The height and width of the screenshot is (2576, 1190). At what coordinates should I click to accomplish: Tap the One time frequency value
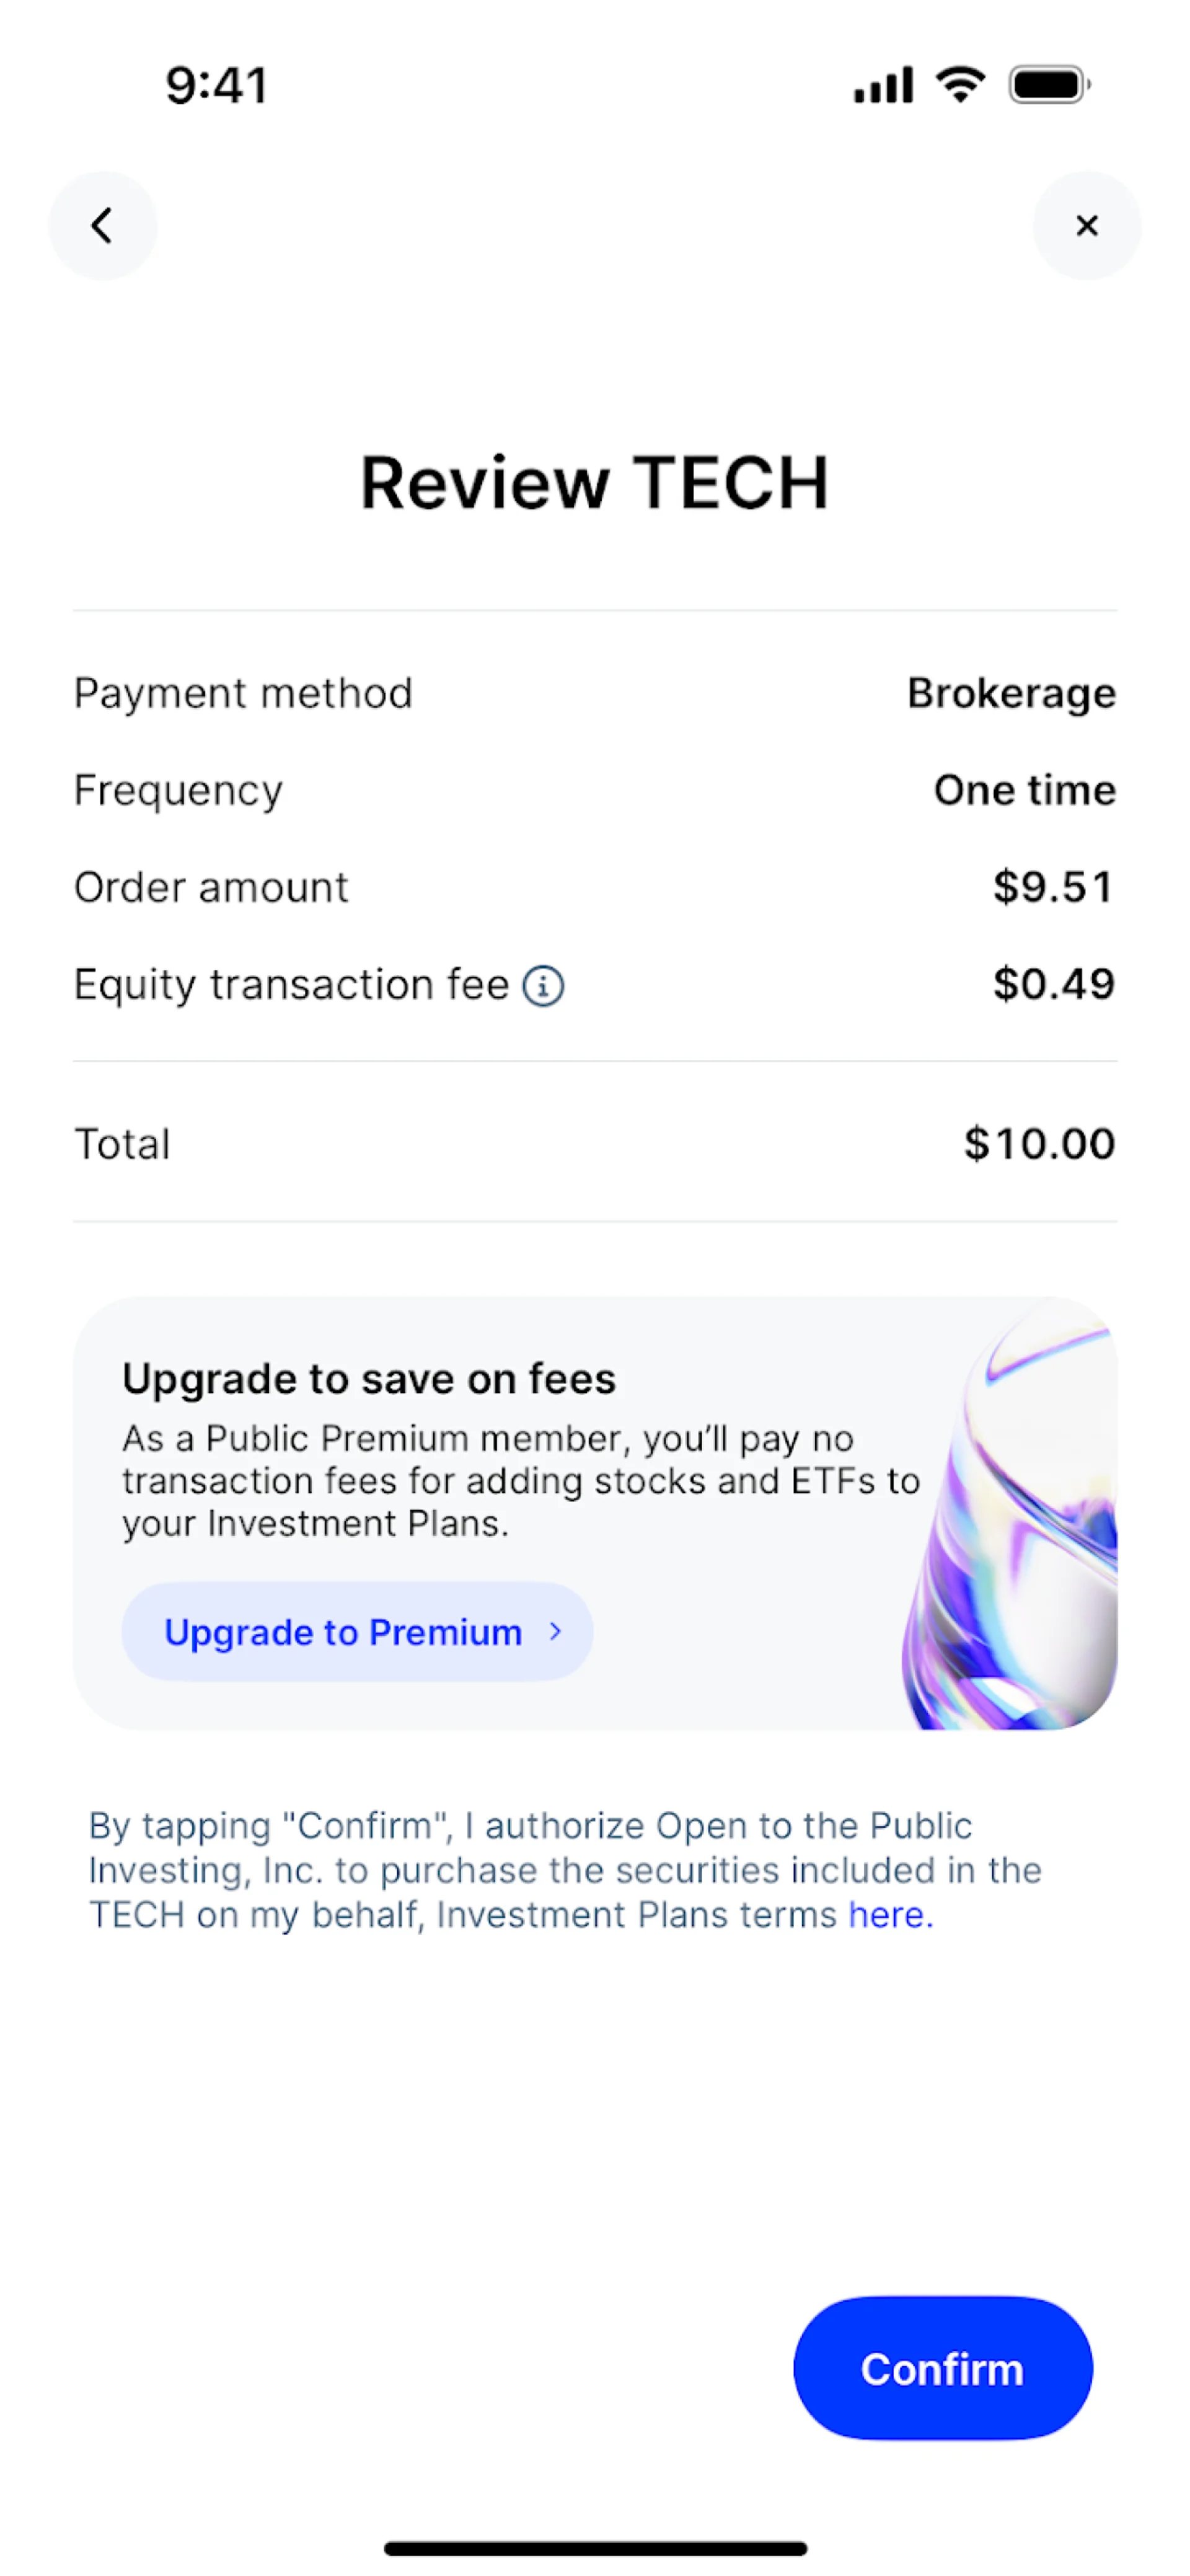pos(1024,790)
